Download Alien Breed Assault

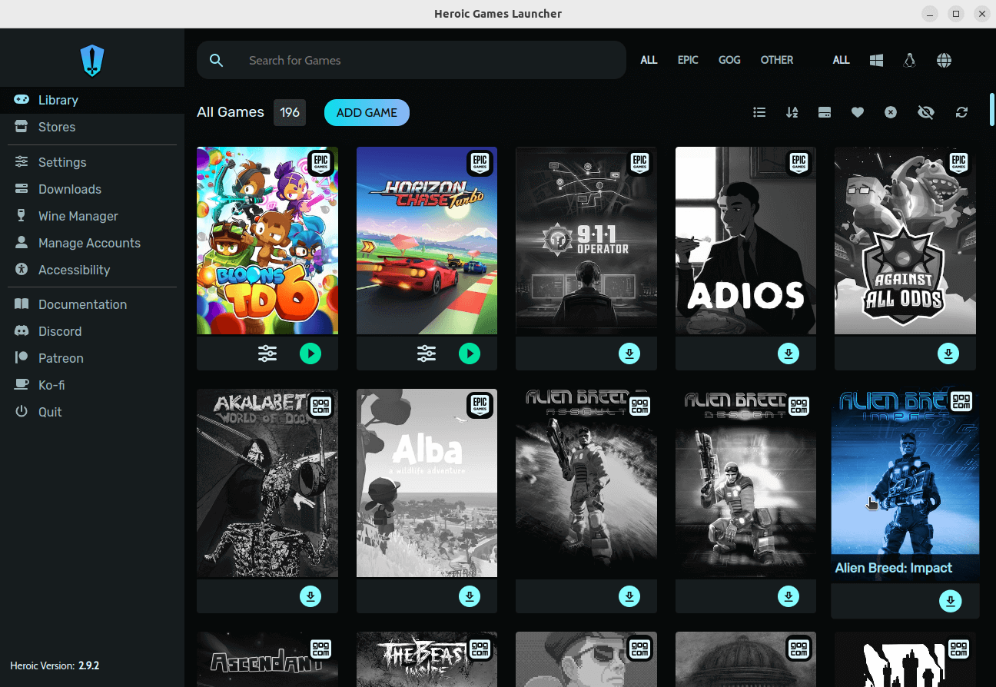coord(629,596)
